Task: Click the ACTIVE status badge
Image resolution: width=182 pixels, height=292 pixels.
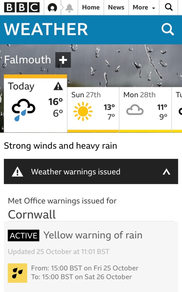Action: coord(23,236)
